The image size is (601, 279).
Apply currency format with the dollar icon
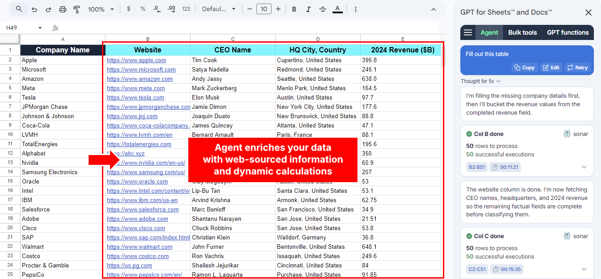click(129, 8)
